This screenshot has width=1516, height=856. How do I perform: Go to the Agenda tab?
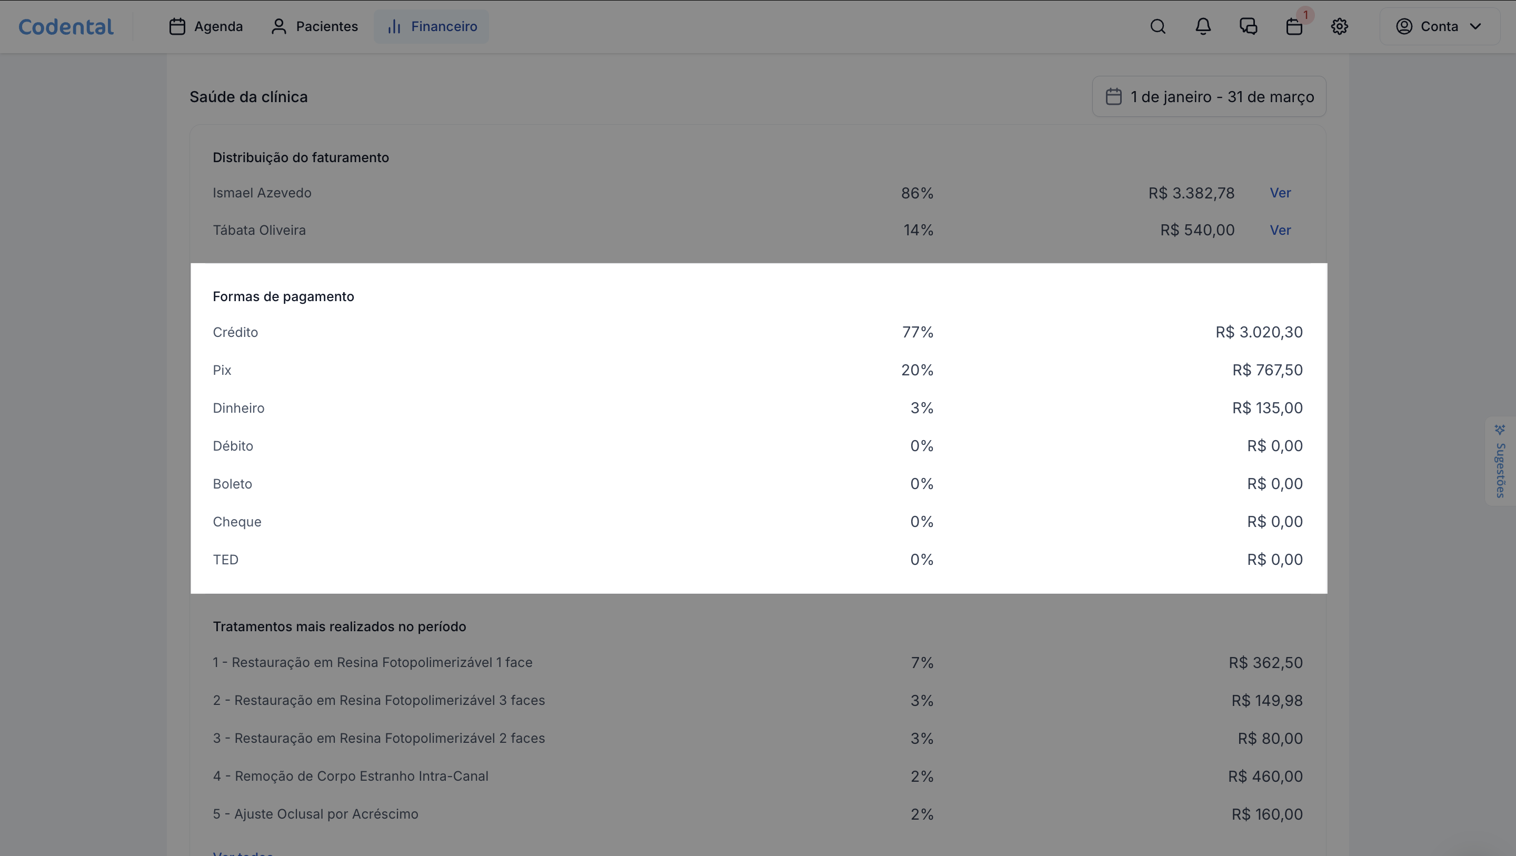coord(206,26)
